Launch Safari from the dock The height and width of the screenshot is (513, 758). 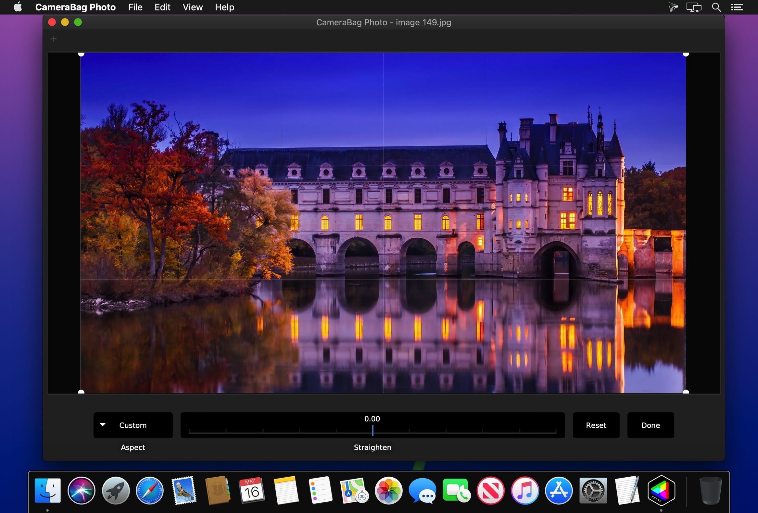click(x=149, y=491)
